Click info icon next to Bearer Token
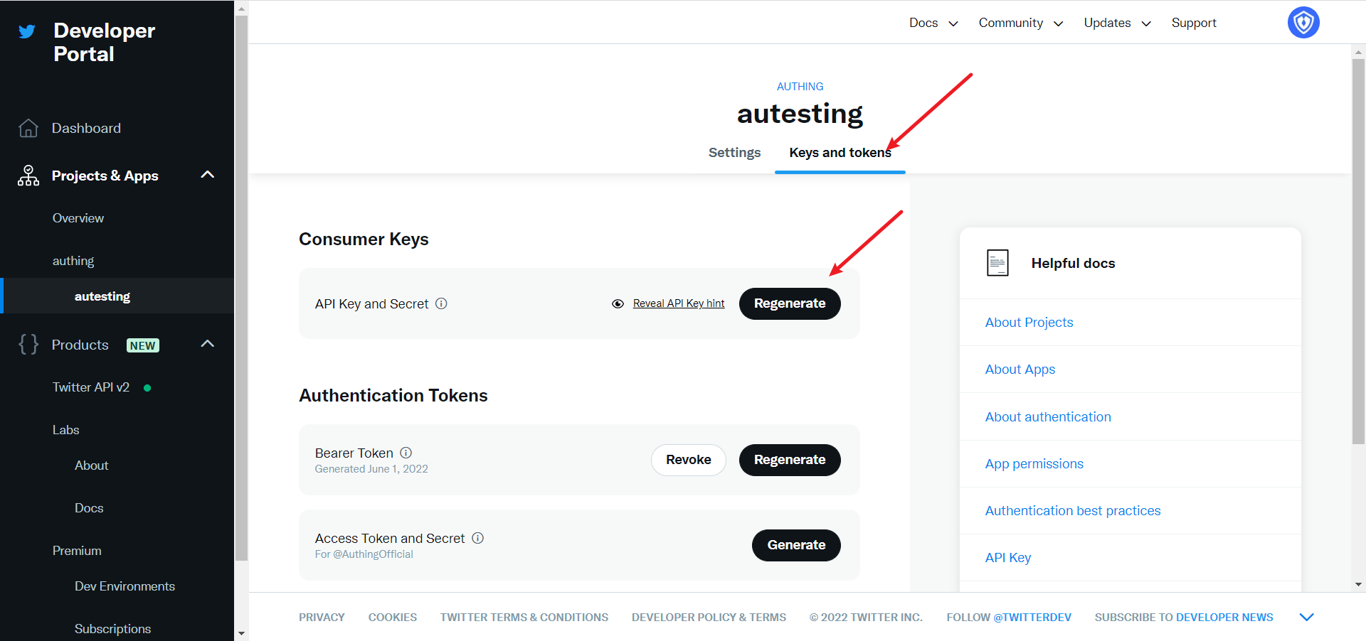Screen dimensions: 1366x641 point(406,453)
